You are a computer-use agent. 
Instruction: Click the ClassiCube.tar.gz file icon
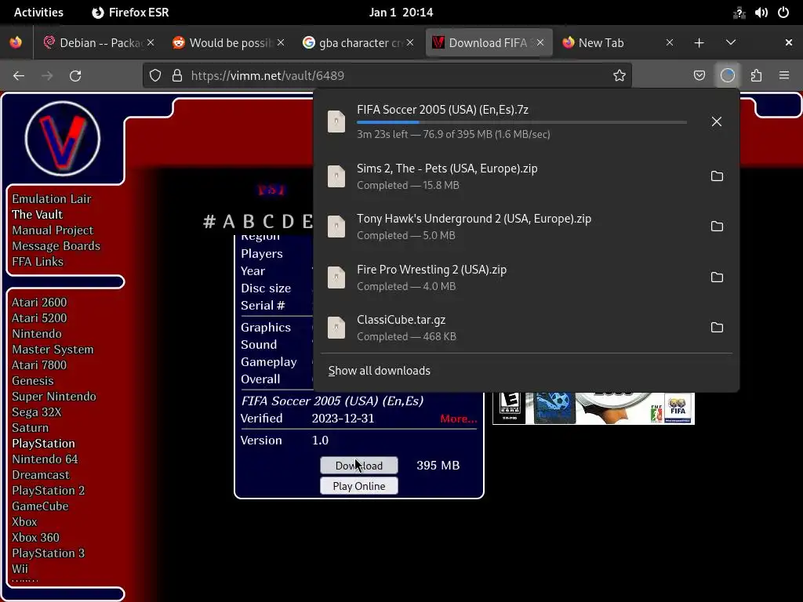pyautogui.click(x=336, y=327)
